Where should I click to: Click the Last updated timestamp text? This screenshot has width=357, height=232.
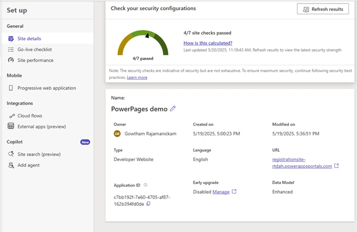click(262, 50)
